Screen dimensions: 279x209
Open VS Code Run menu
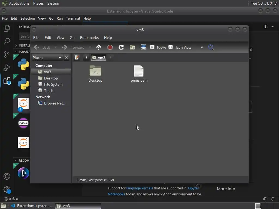click(60, 18)
